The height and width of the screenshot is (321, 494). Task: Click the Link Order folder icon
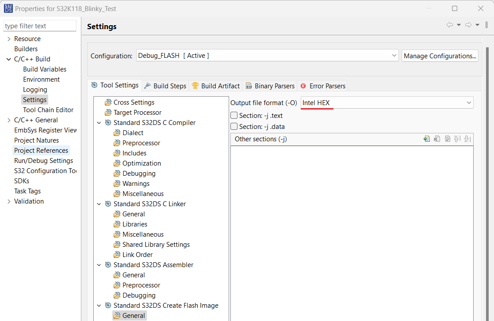click(x=117, y=255)
